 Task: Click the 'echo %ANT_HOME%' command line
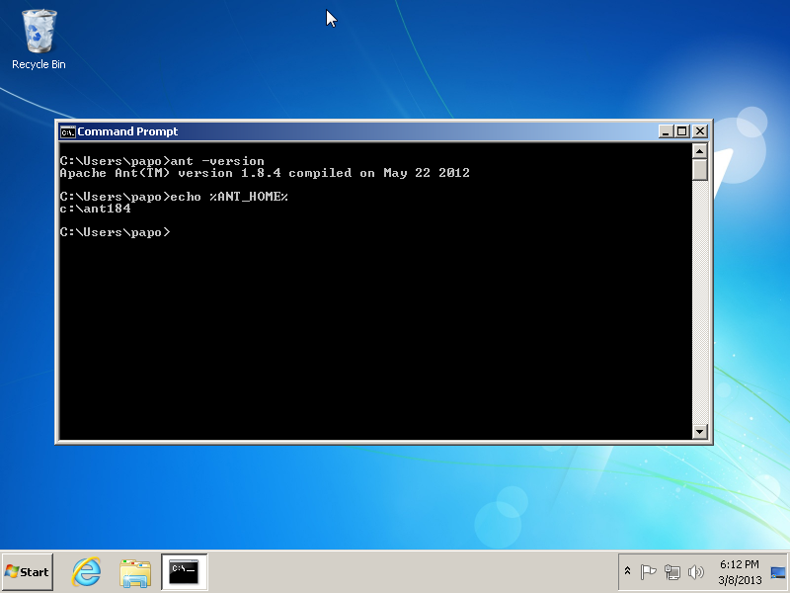coord(174,197)
